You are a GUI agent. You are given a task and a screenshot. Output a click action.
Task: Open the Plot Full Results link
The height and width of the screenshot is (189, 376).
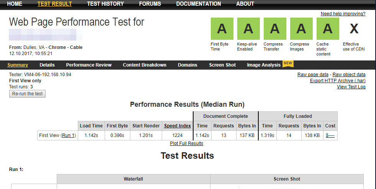[x=186, y=143]
